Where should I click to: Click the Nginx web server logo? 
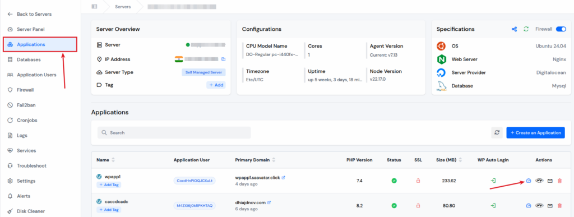[x=441, y=59]
